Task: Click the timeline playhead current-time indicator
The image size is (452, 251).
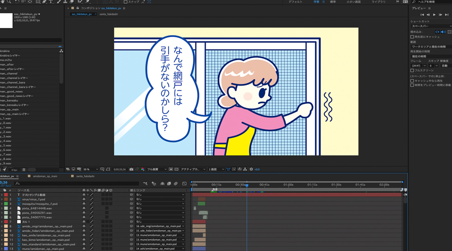Action: [247, 185]
